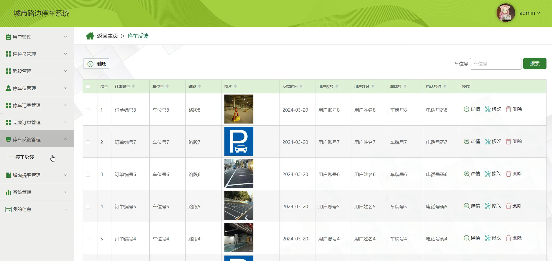
Task: Click the green 搜索 button
Action: point(535,64)
